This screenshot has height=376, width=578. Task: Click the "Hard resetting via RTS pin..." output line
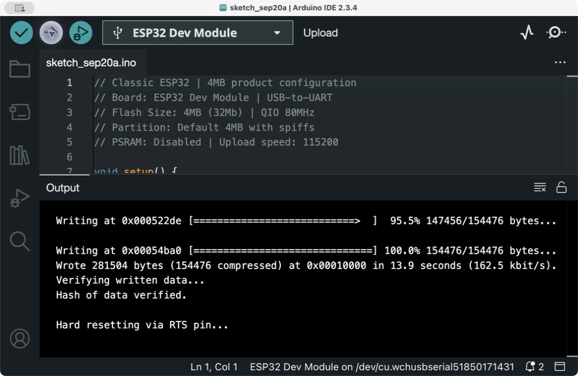[142, 325]
